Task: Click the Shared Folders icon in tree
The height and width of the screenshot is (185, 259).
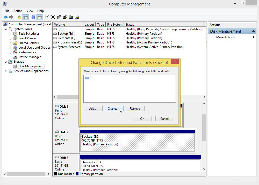Action: 15,43
